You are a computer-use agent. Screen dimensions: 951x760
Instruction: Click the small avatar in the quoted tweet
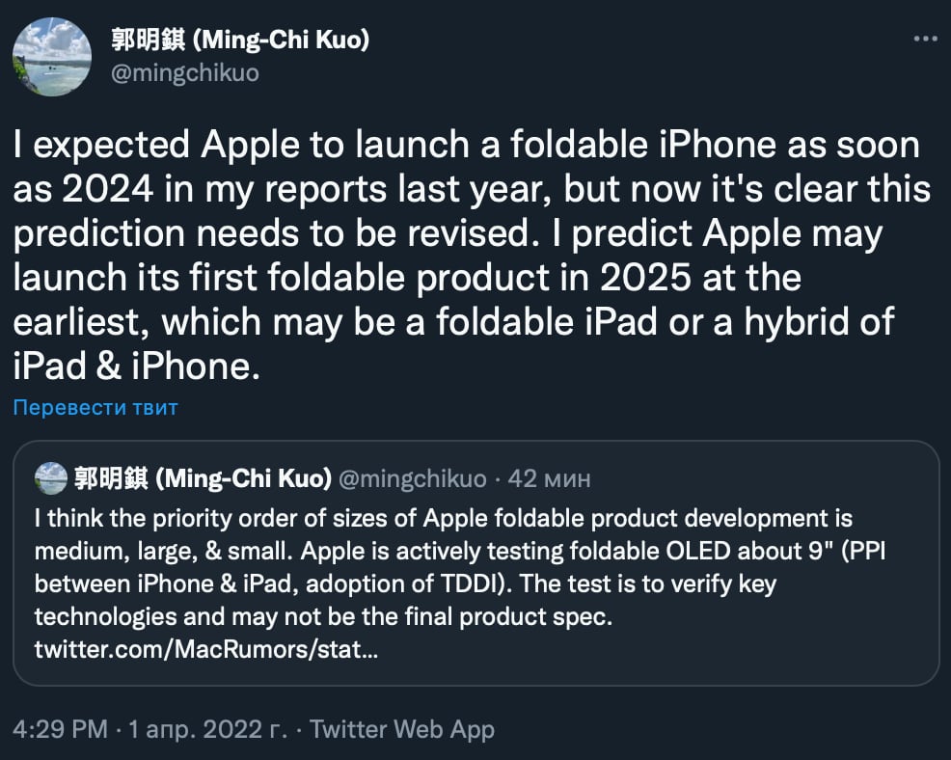click(50, 477)
